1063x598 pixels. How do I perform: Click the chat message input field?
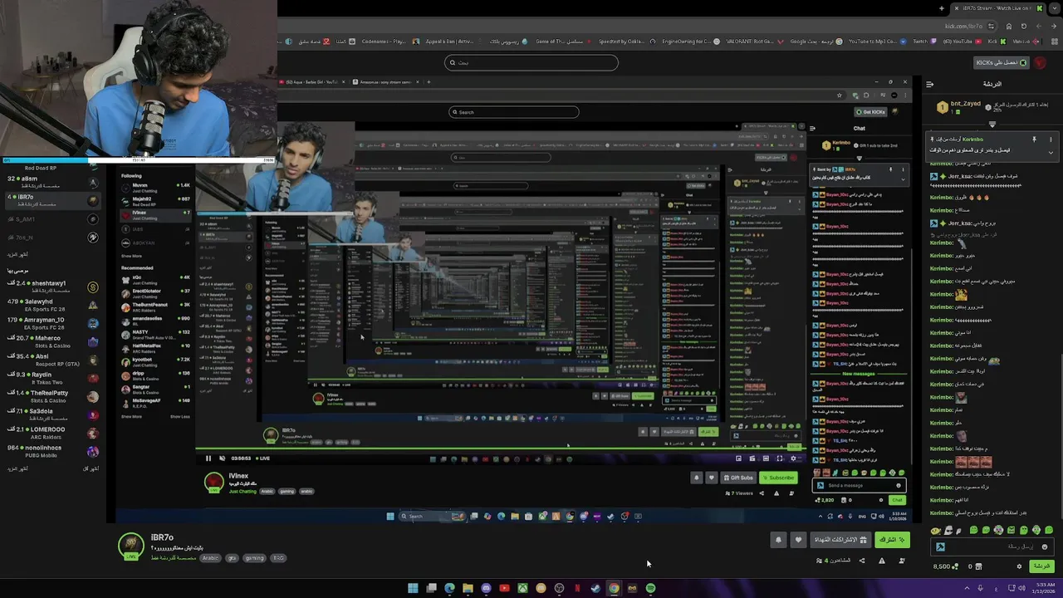pyautogui.click(x=992, y=547)
